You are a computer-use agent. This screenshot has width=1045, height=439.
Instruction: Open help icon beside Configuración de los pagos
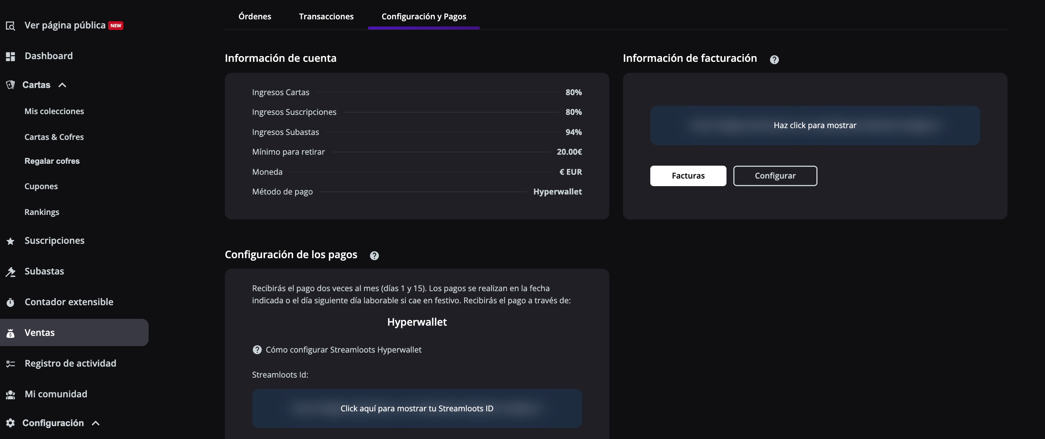pos(374,256)
